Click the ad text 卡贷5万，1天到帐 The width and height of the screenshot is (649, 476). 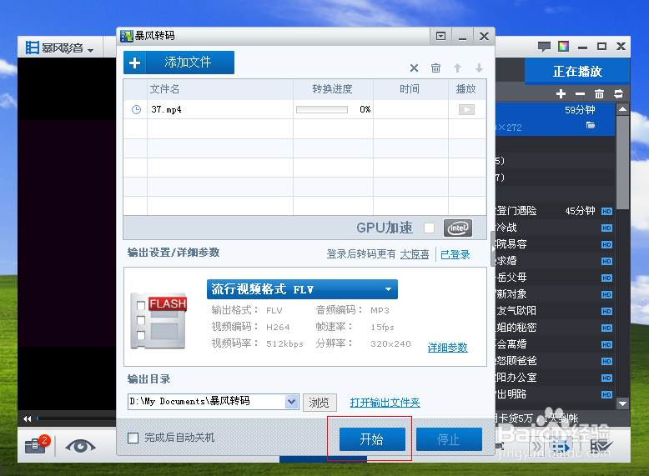[537, 418]
